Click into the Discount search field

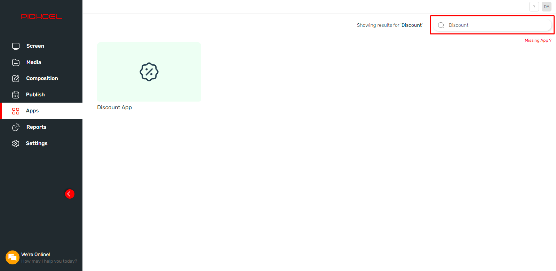[492, 25]
